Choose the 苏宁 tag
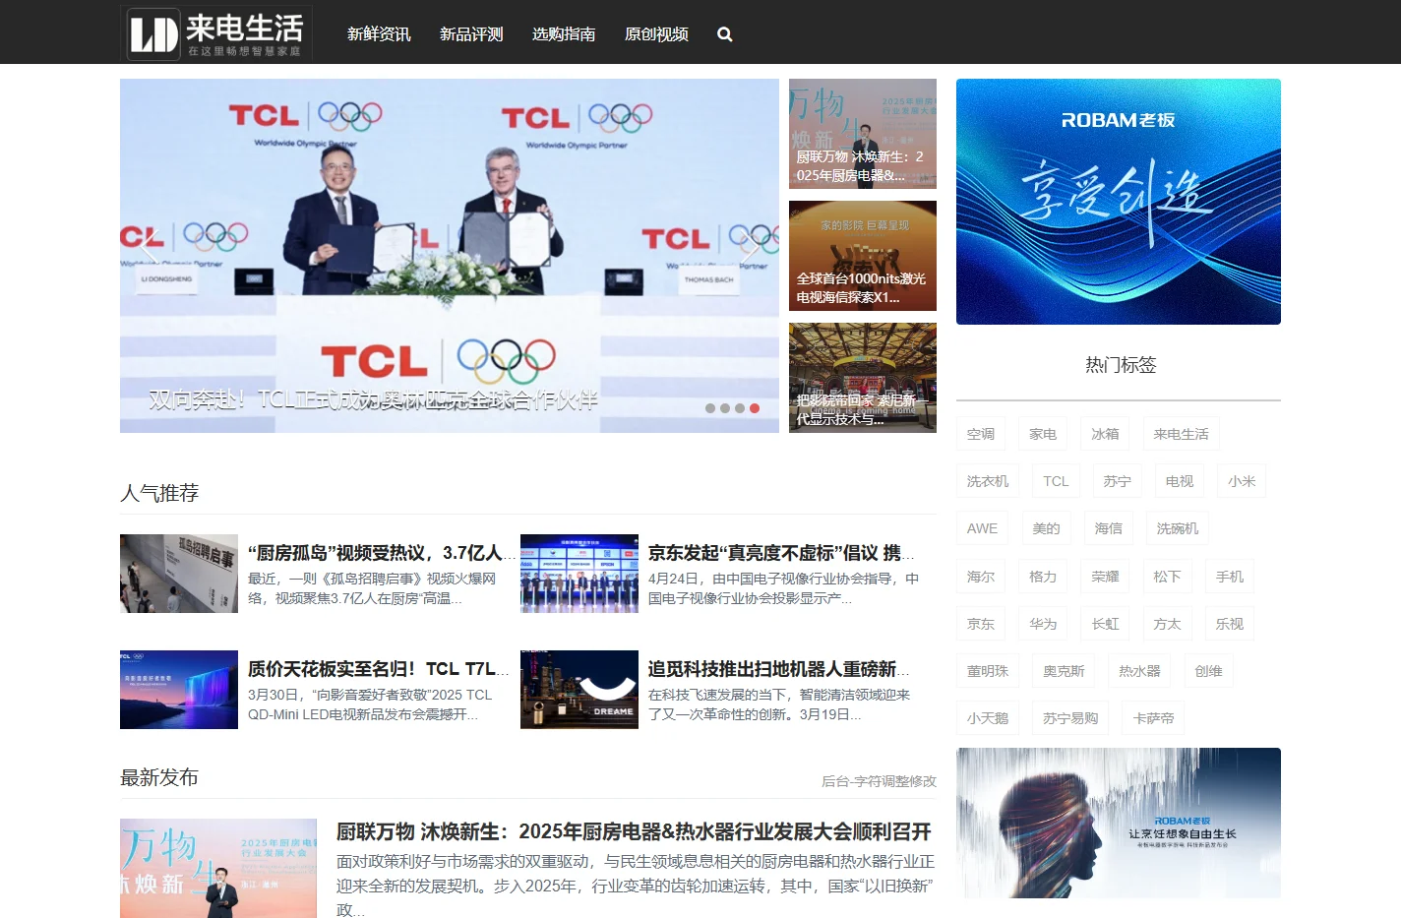This screenshot has height=918, width=1401. pos(1118,481)
